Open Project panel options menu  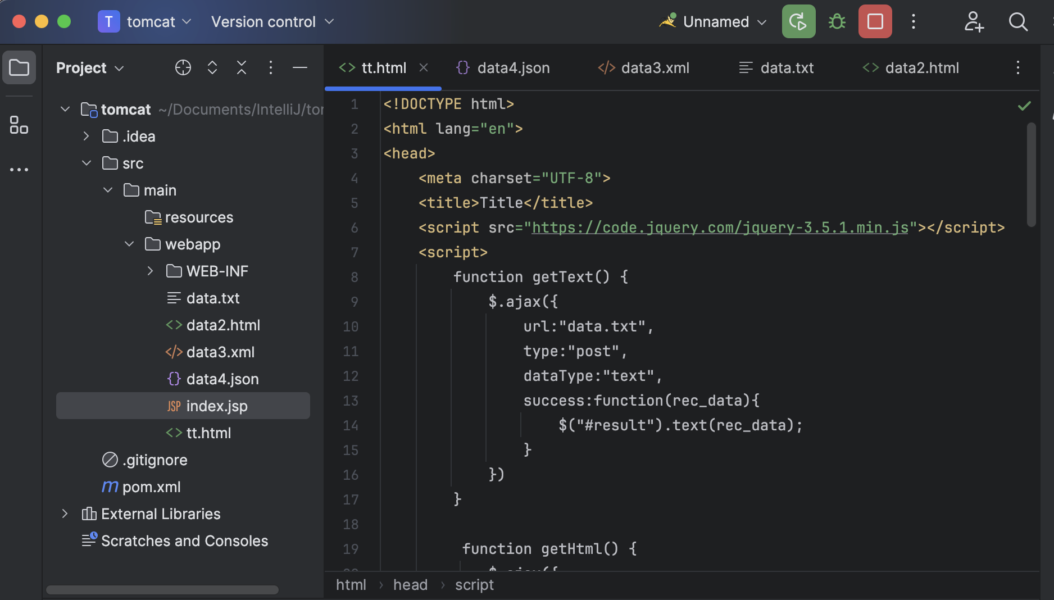(x=271, y=67)
